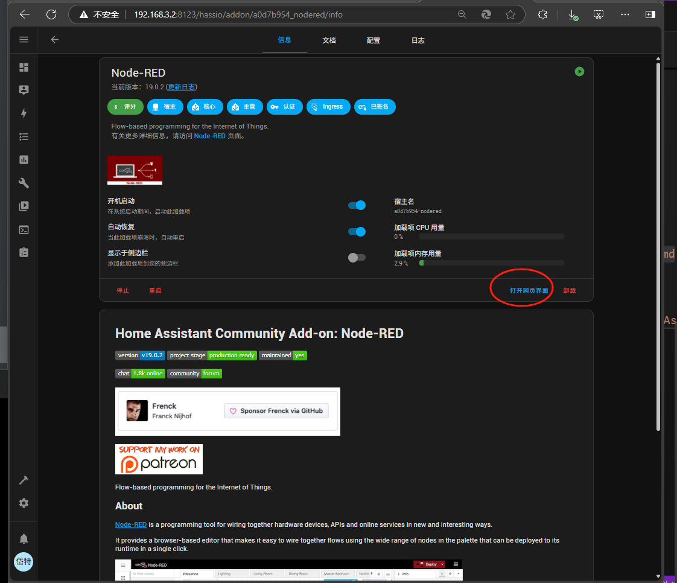Disable the 开机启动 start-on-boot toggle

pos(357,205)
